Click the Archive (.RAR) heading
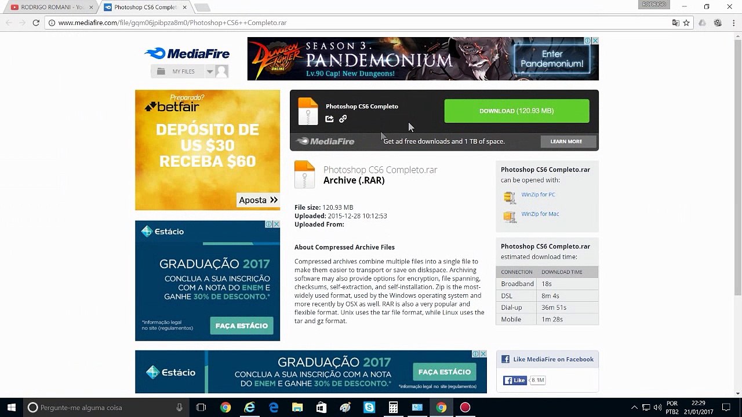 354,181
